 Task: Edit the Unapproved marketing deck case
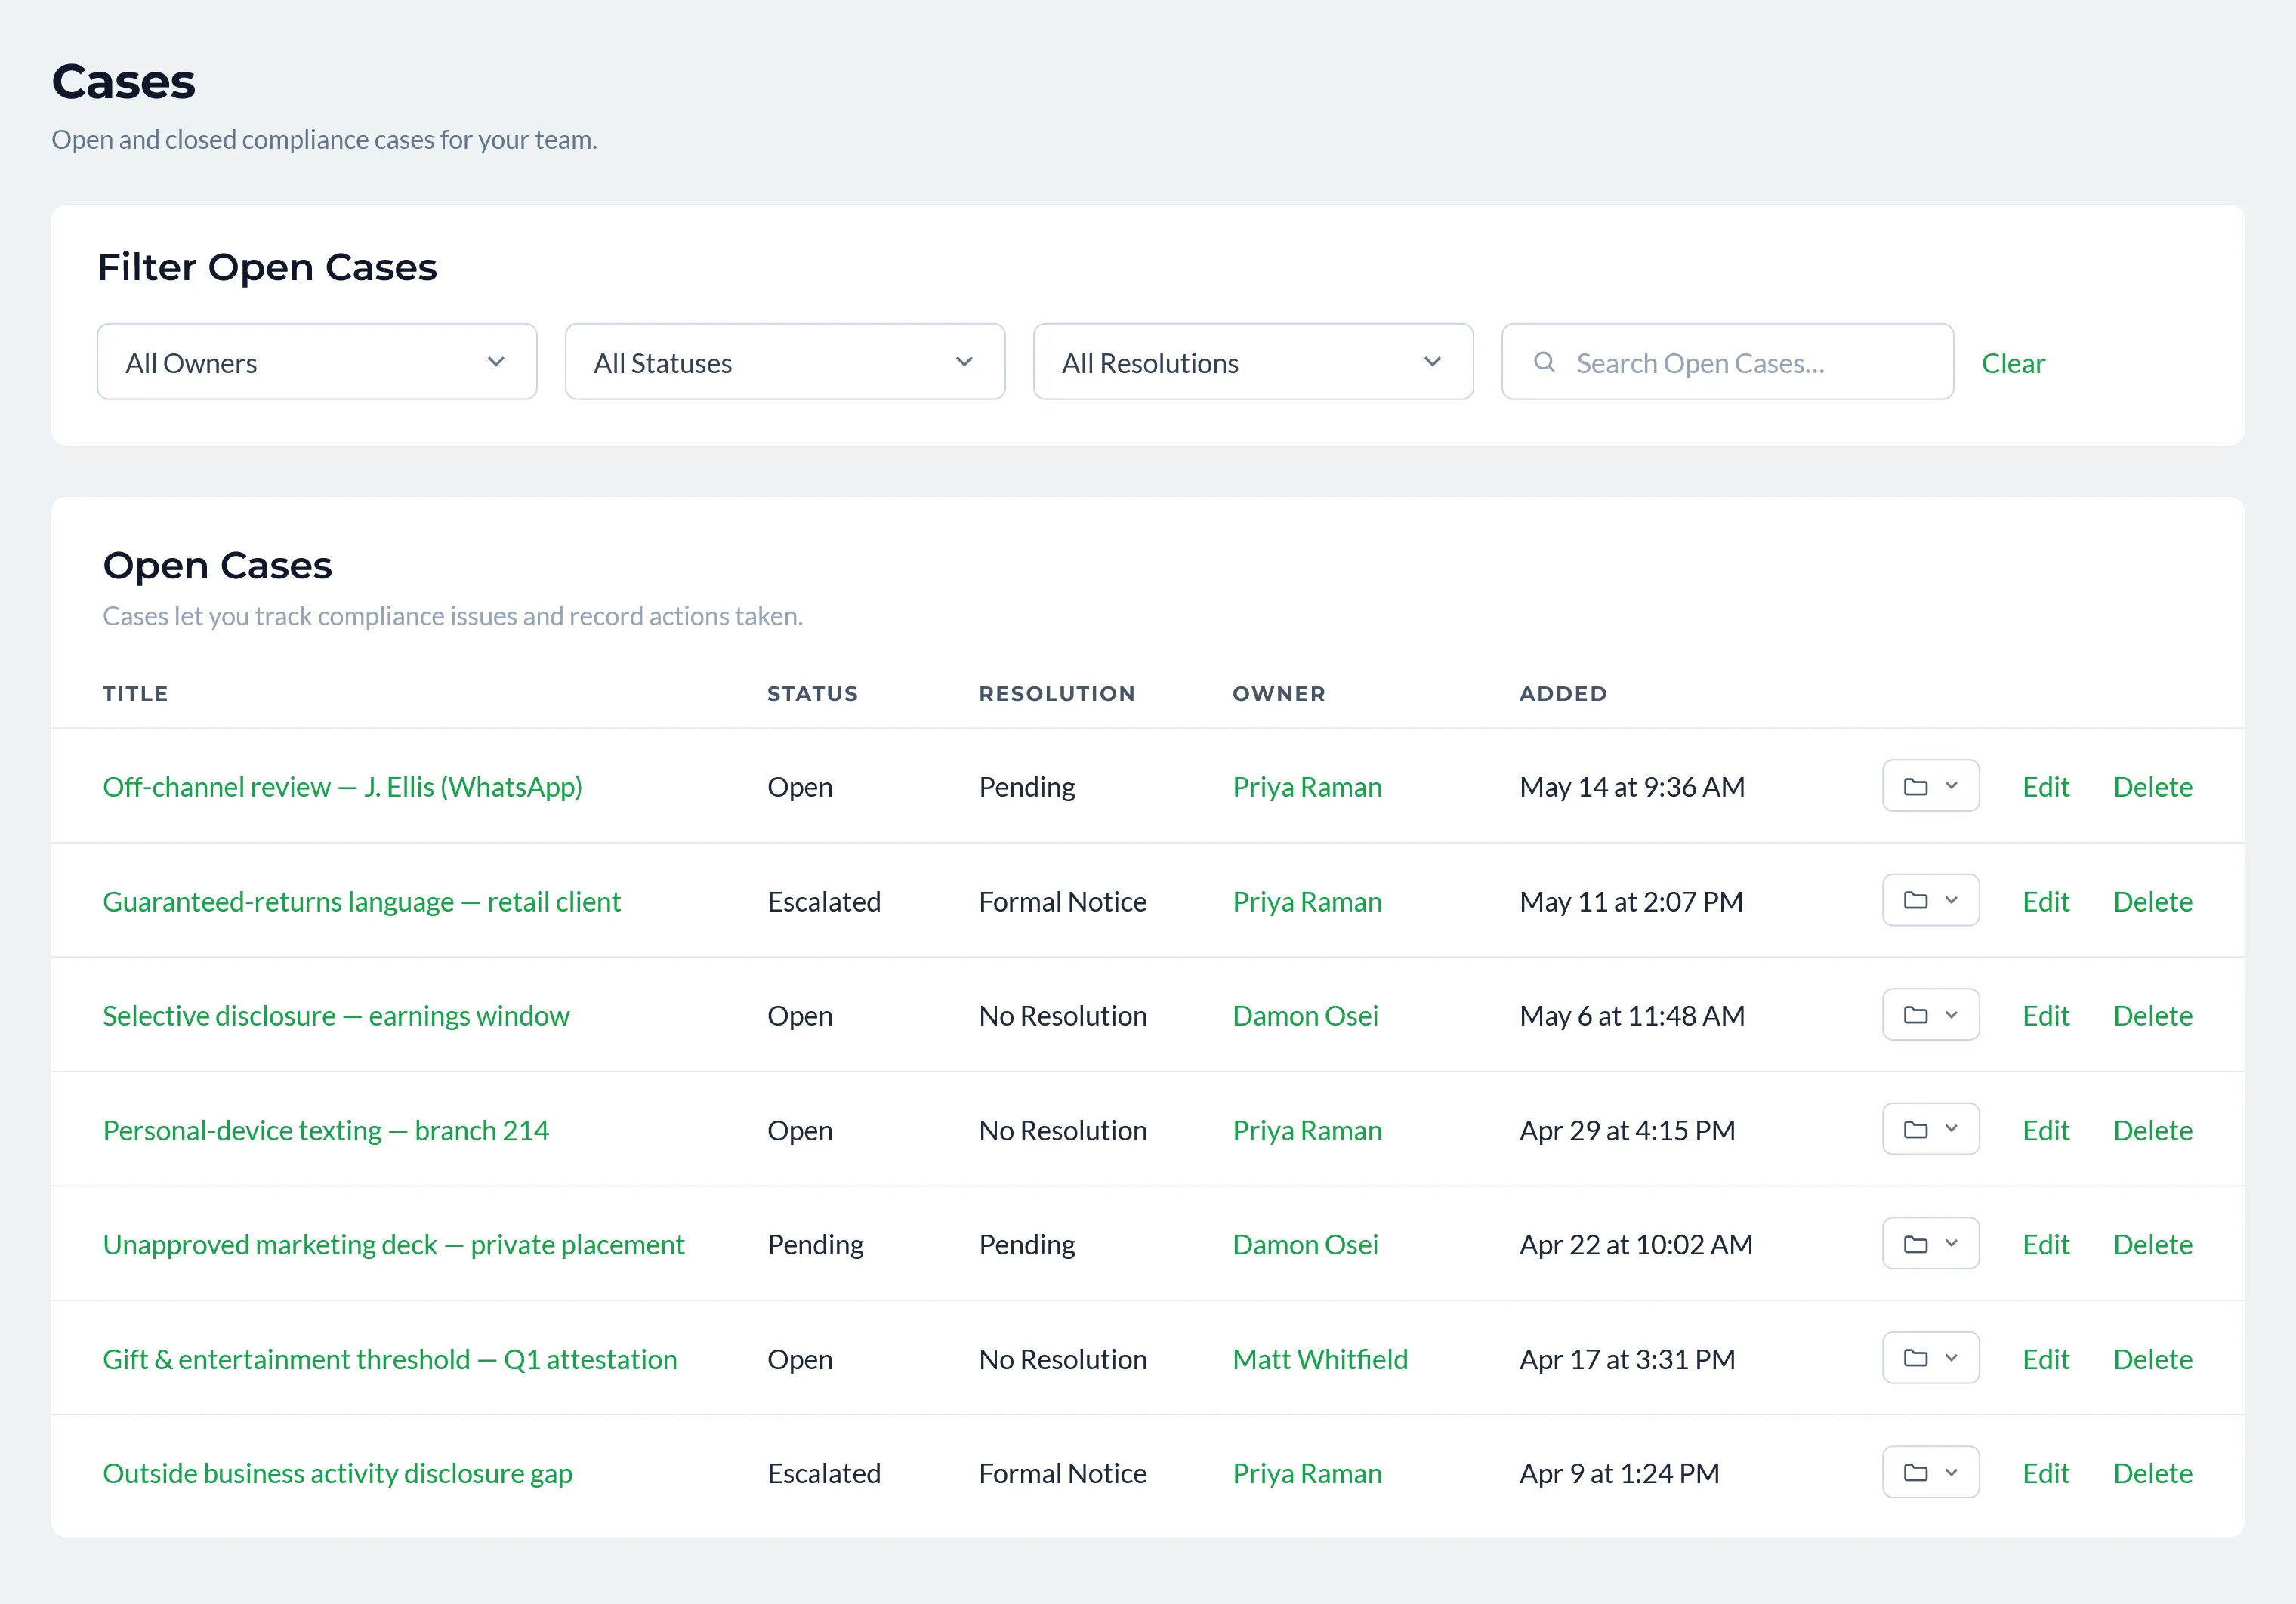(2045, 1244)
